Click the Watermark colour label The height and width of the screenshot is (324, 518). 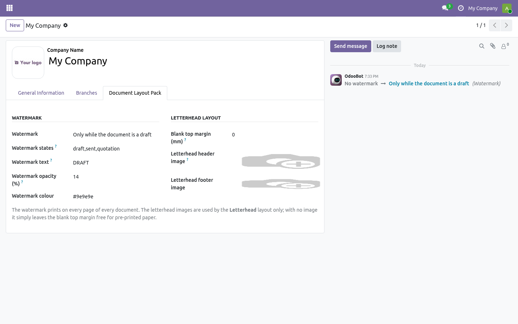[x=33, y=196]
